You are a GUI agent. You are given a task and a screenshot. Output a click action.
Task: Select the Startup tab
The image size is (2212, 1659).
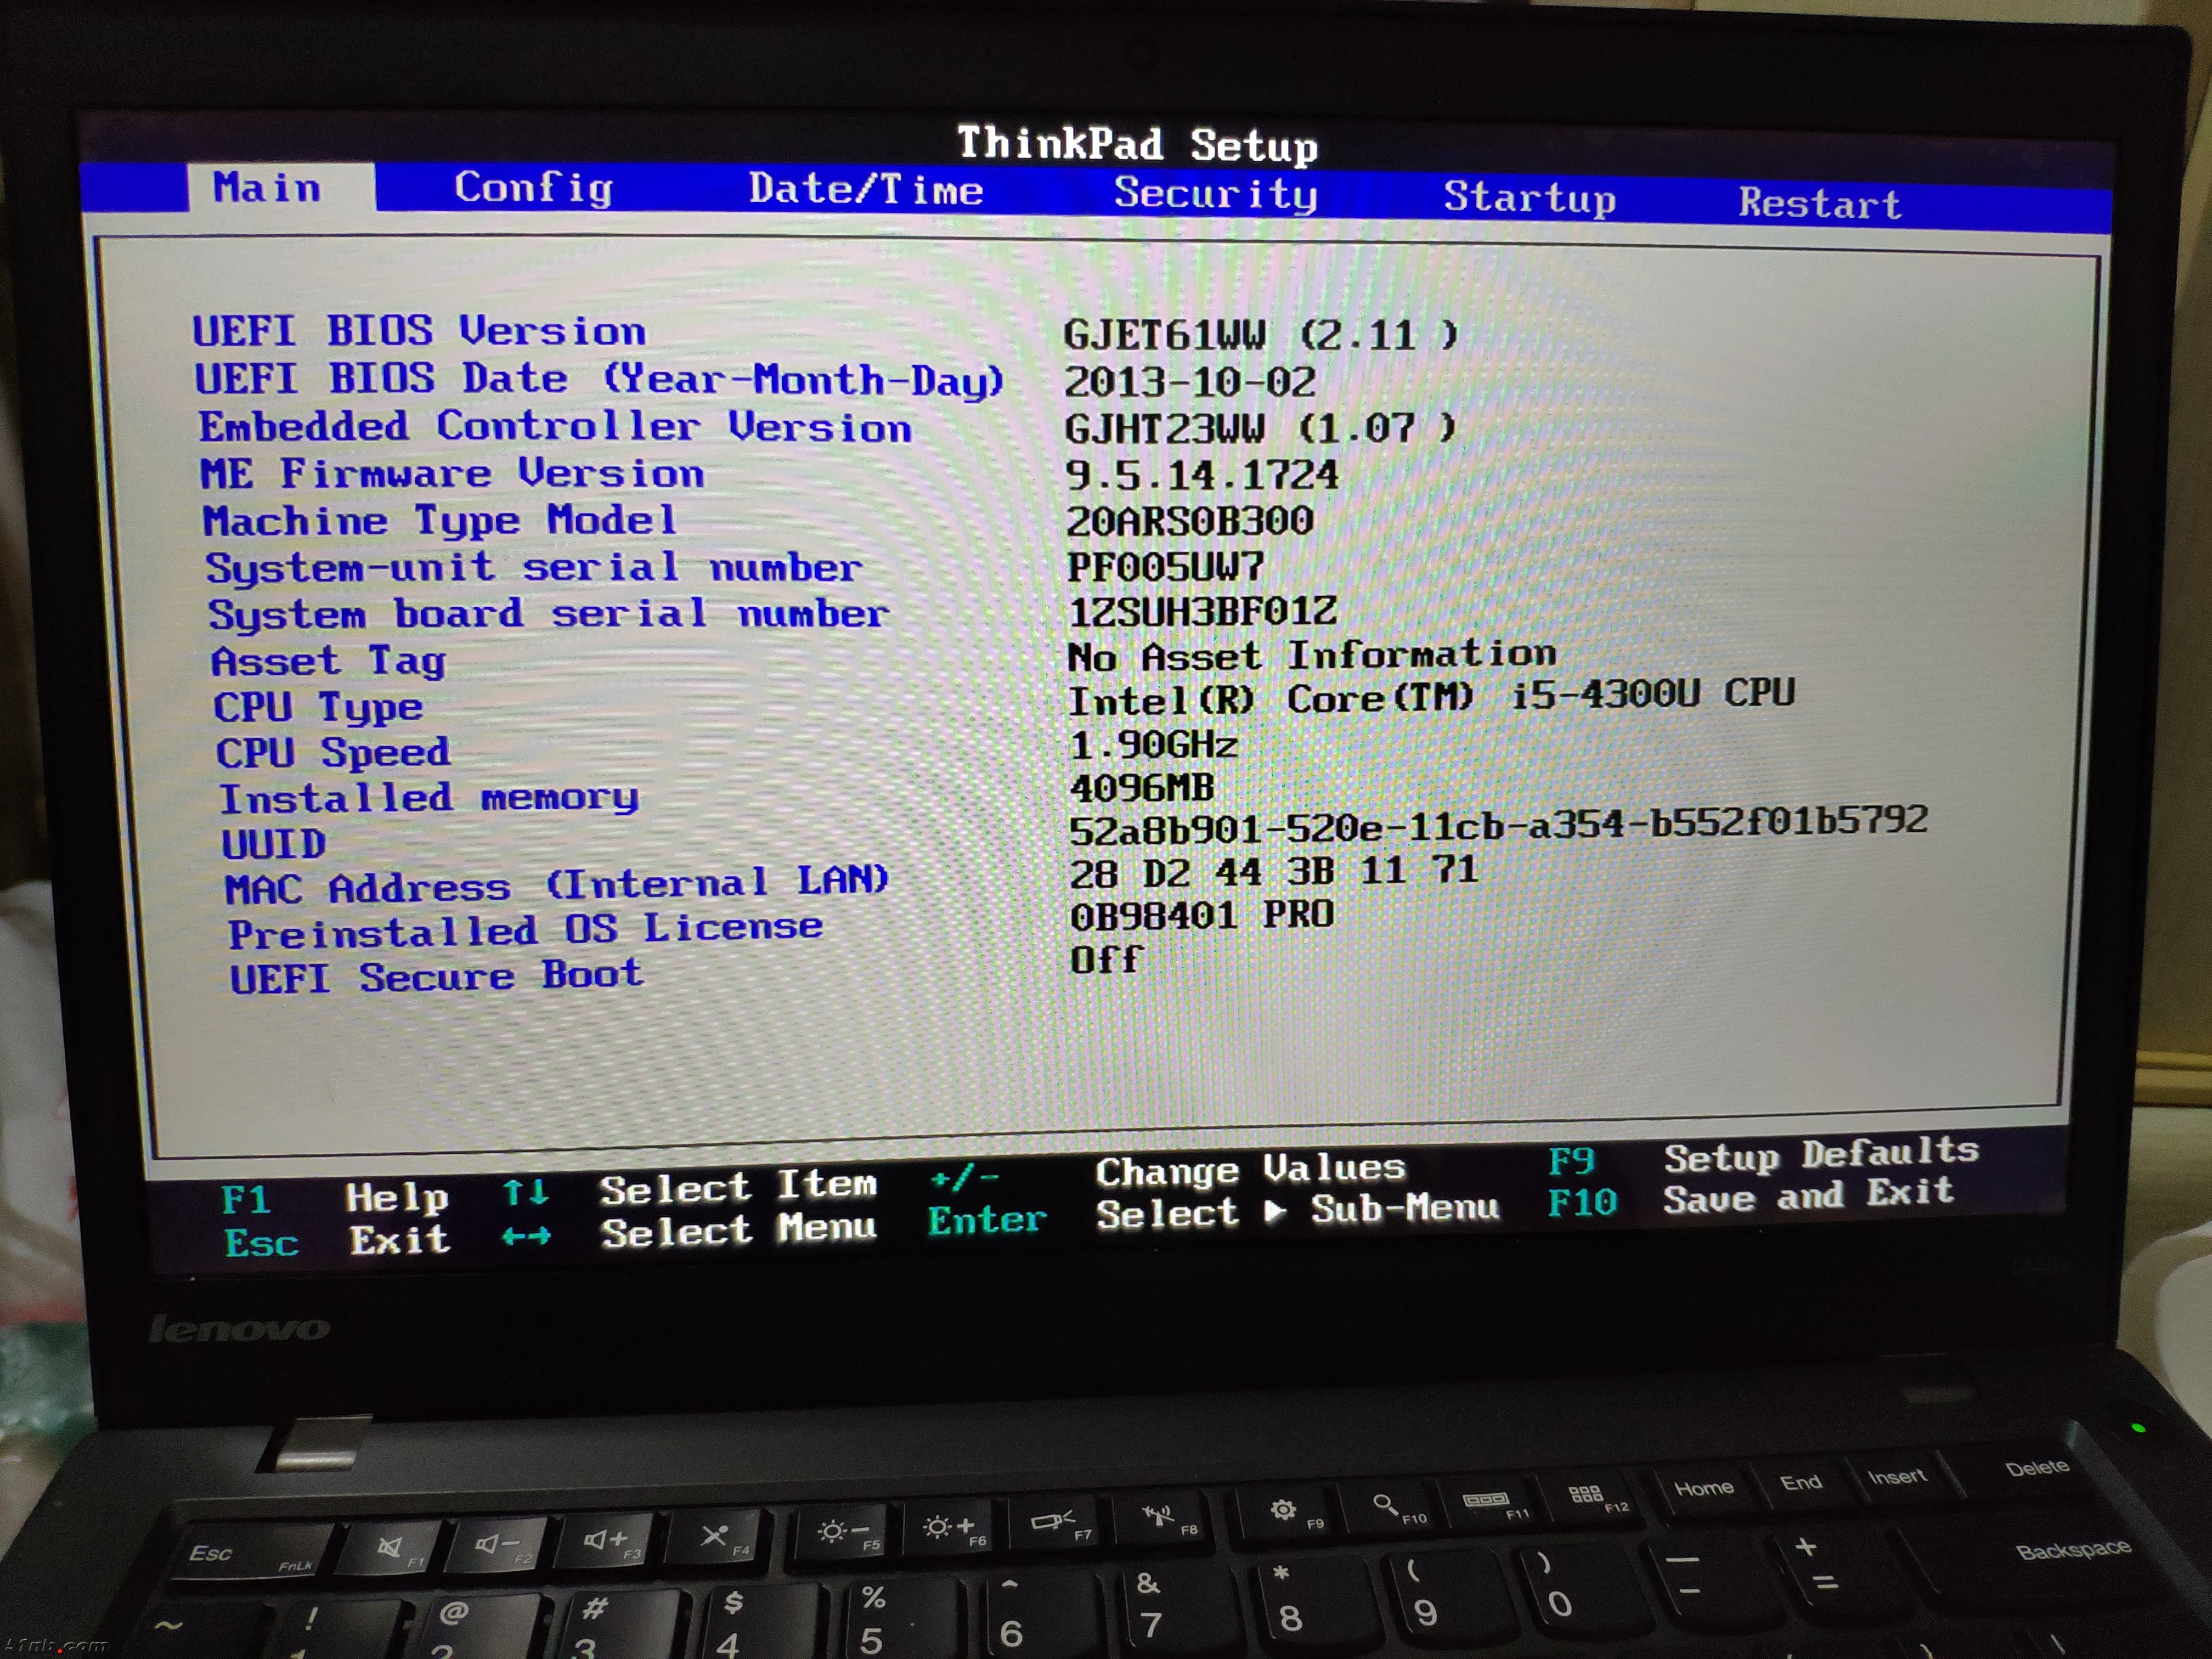[1529, 198]
